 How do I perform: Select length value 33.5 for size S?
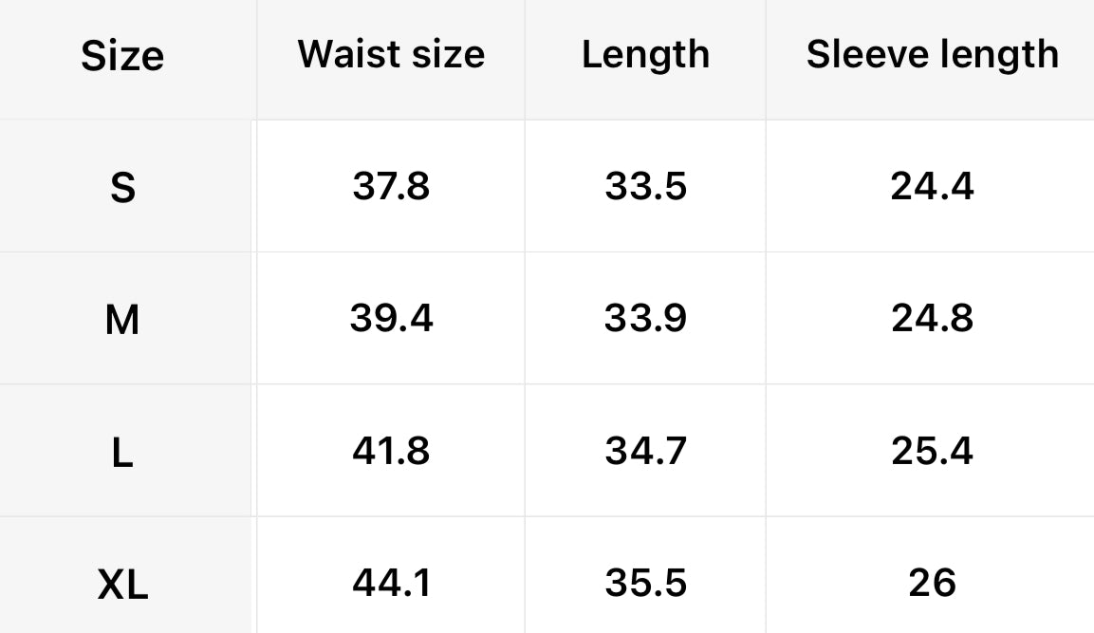645,186
